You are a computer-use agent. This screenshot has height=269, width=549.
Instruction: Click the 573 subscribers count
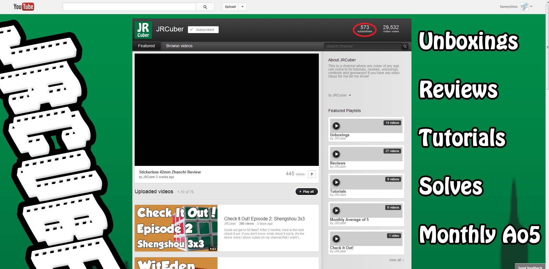pyautogui.click(x=365, y=29)
